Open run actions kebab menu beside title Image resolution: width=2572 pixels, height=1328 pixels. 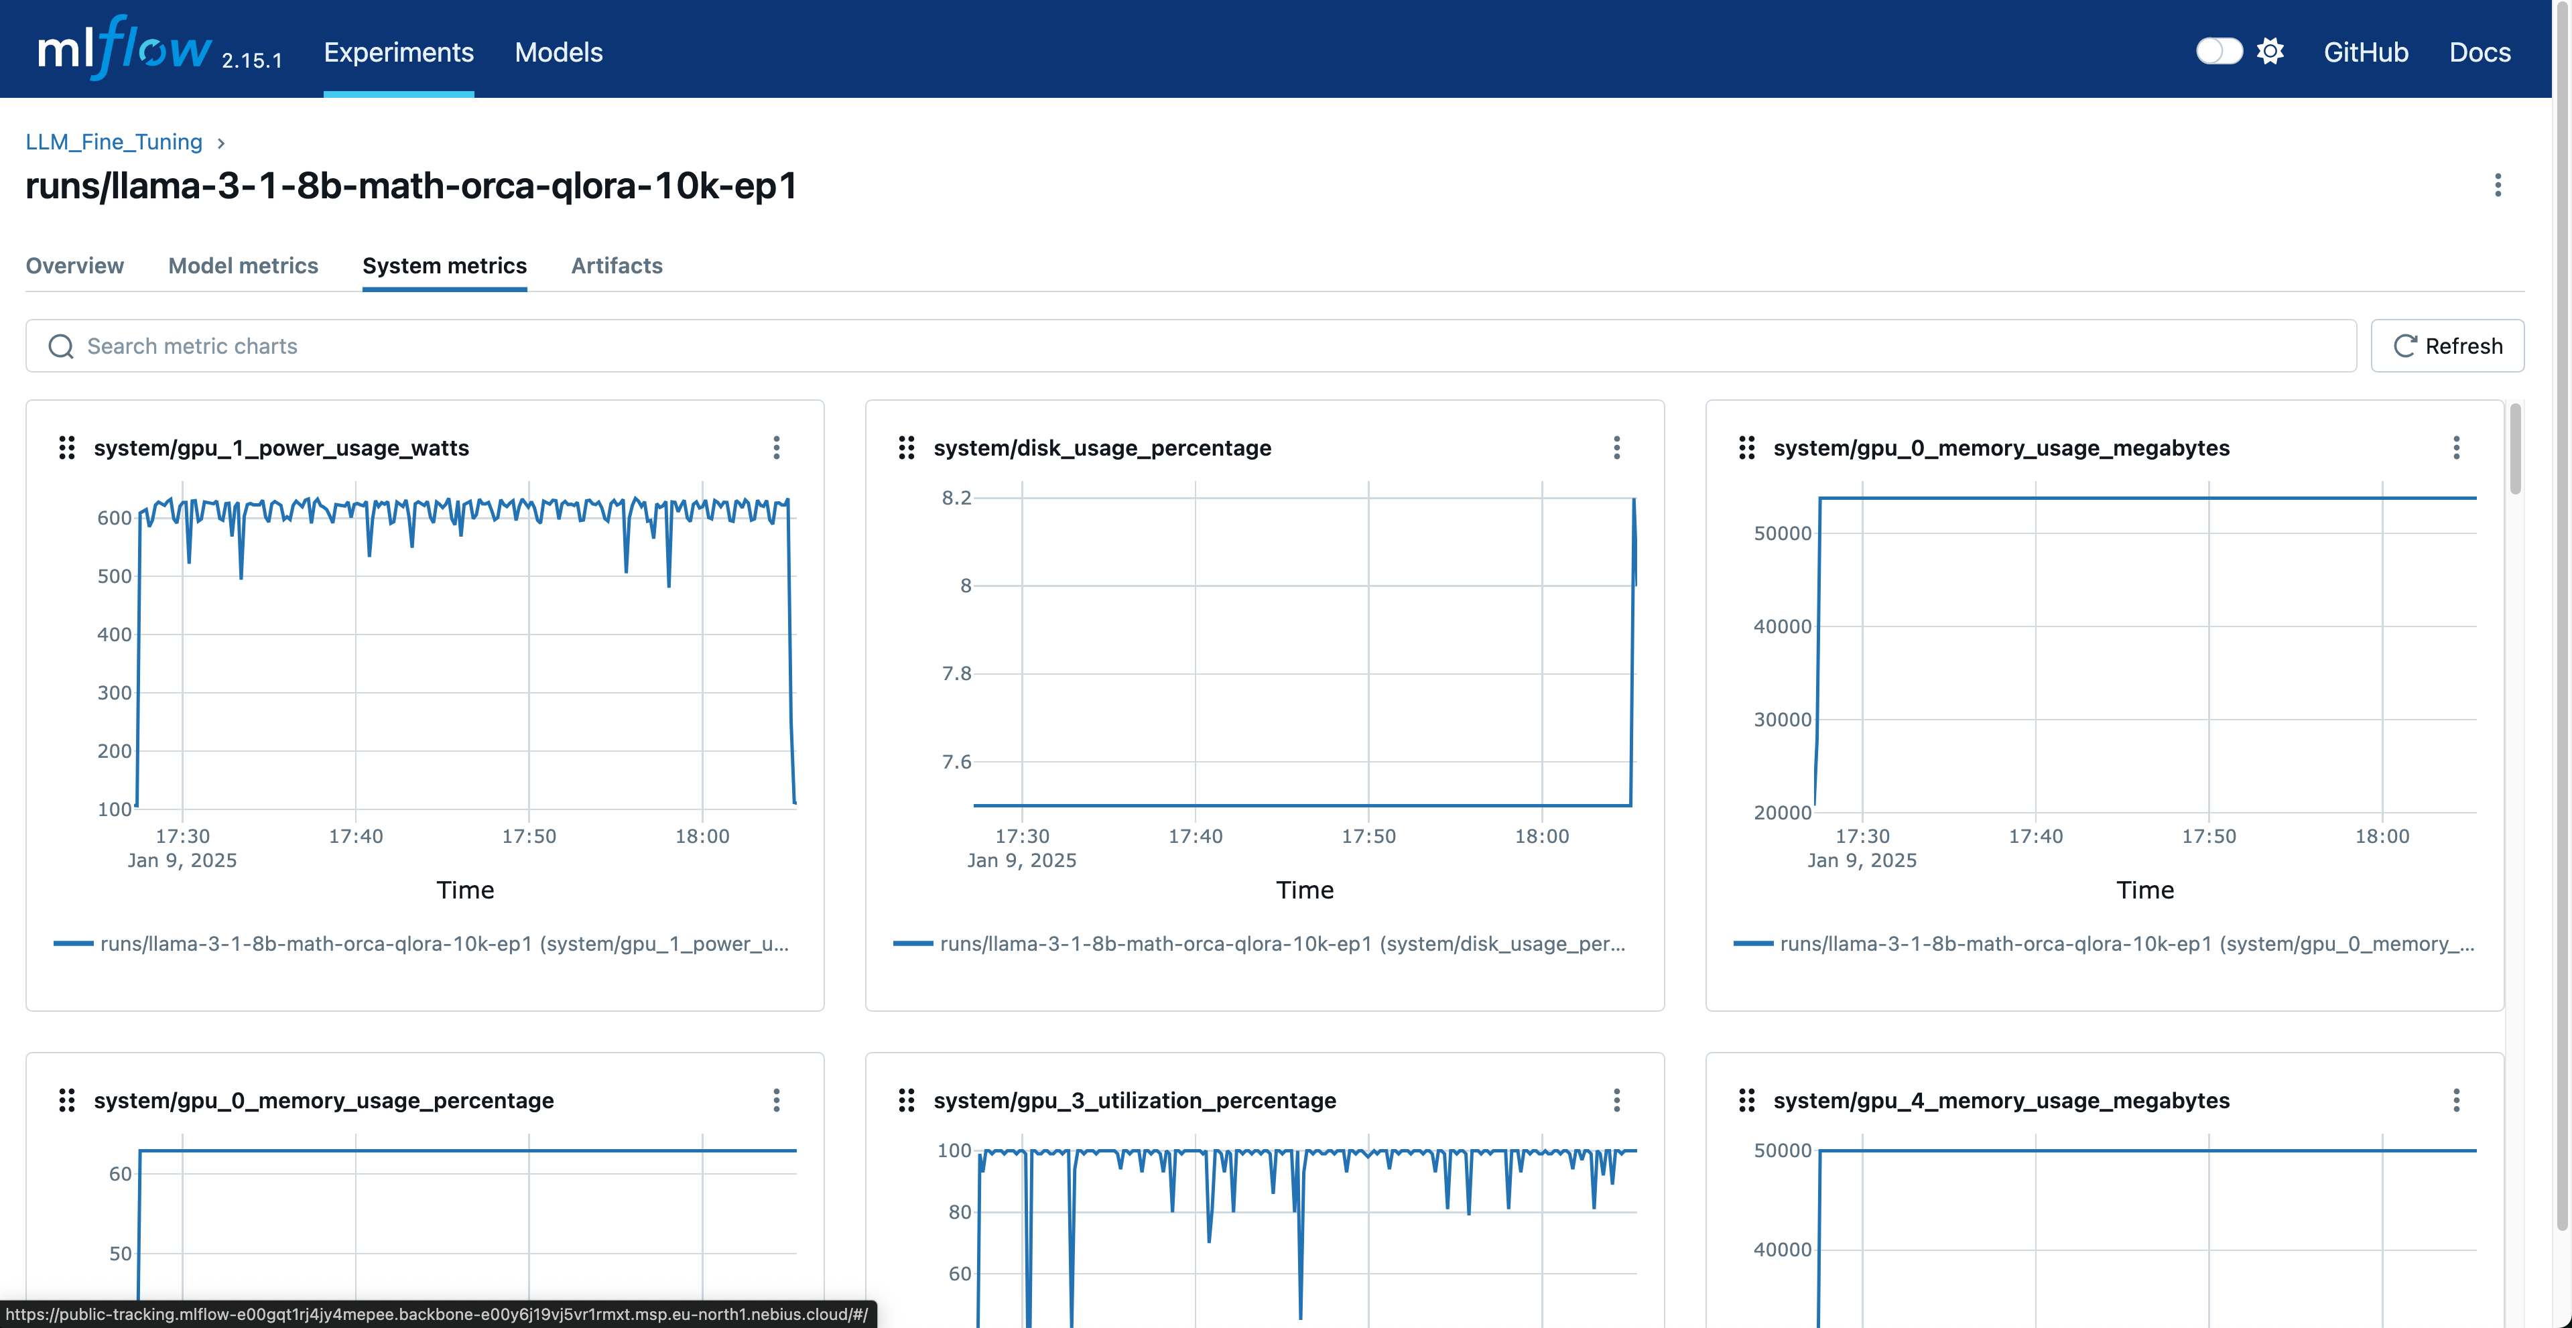[x=2497, y=185]
